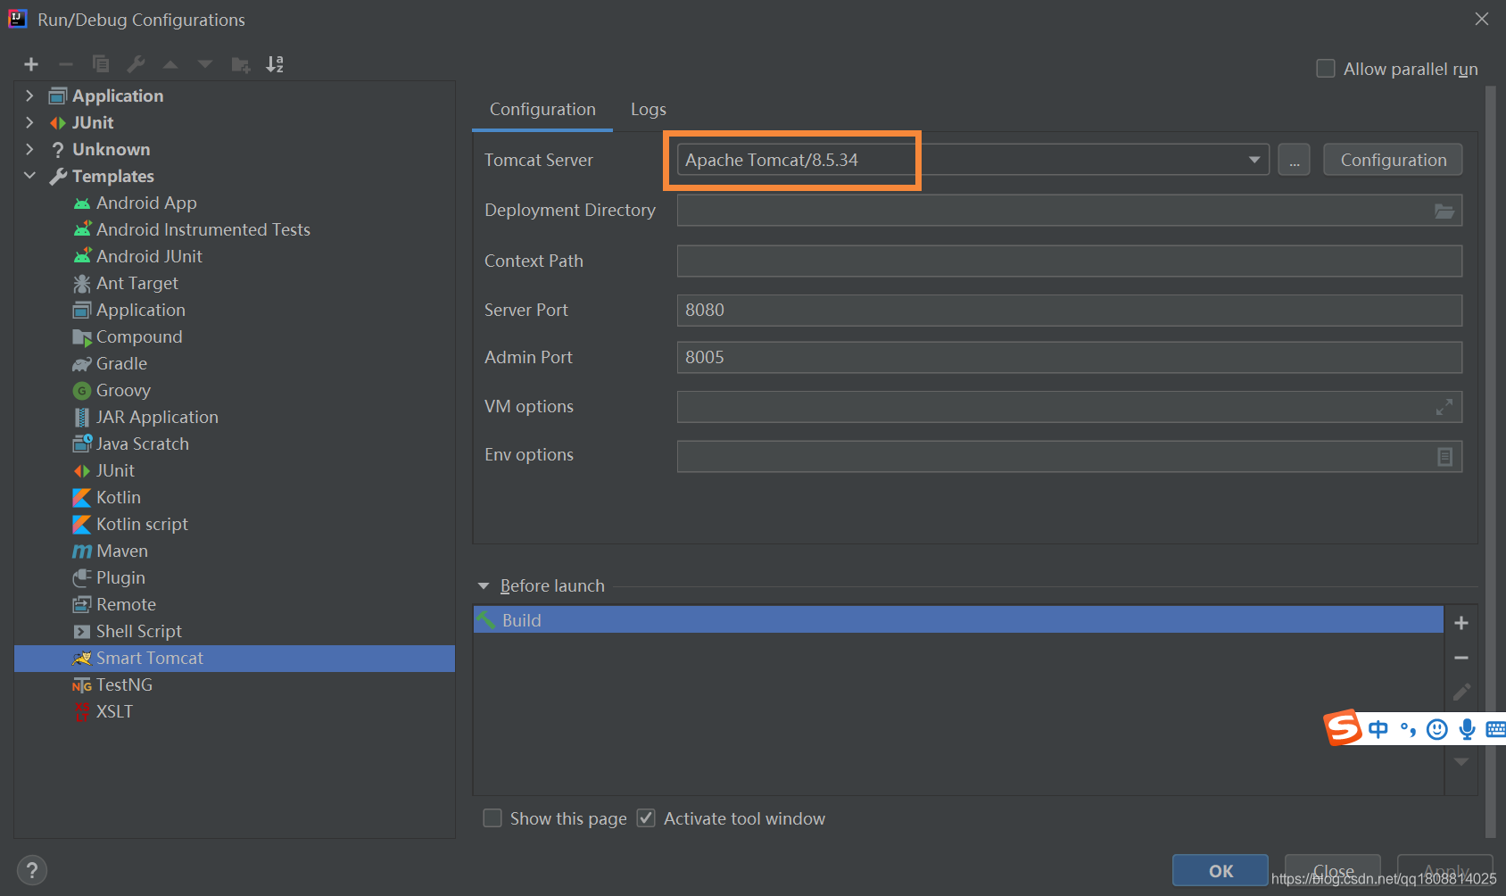This screenshot has width=1506, height=896.
Task: Open Env options editor icon
Action: pyautogui.click(x=1444, y=456)
